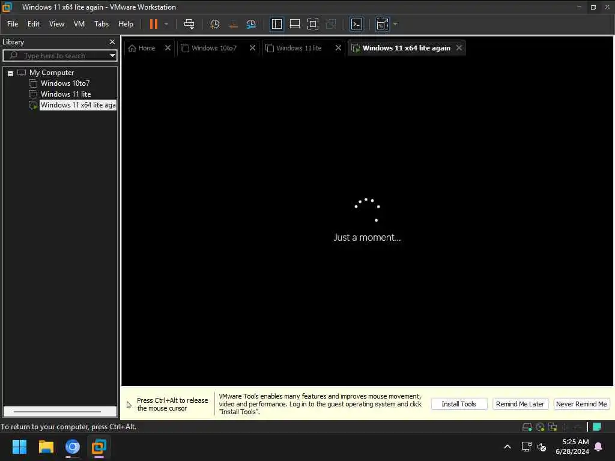This screenshot has height=461, width=615.
Task: Open the Edit menu
Action: (34, 24)
